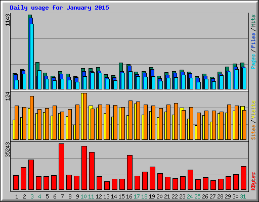Click the cyan Pages bar for day 31
Image resolution: width=259 pixels, height=202 pixels.
pos(244,79)
